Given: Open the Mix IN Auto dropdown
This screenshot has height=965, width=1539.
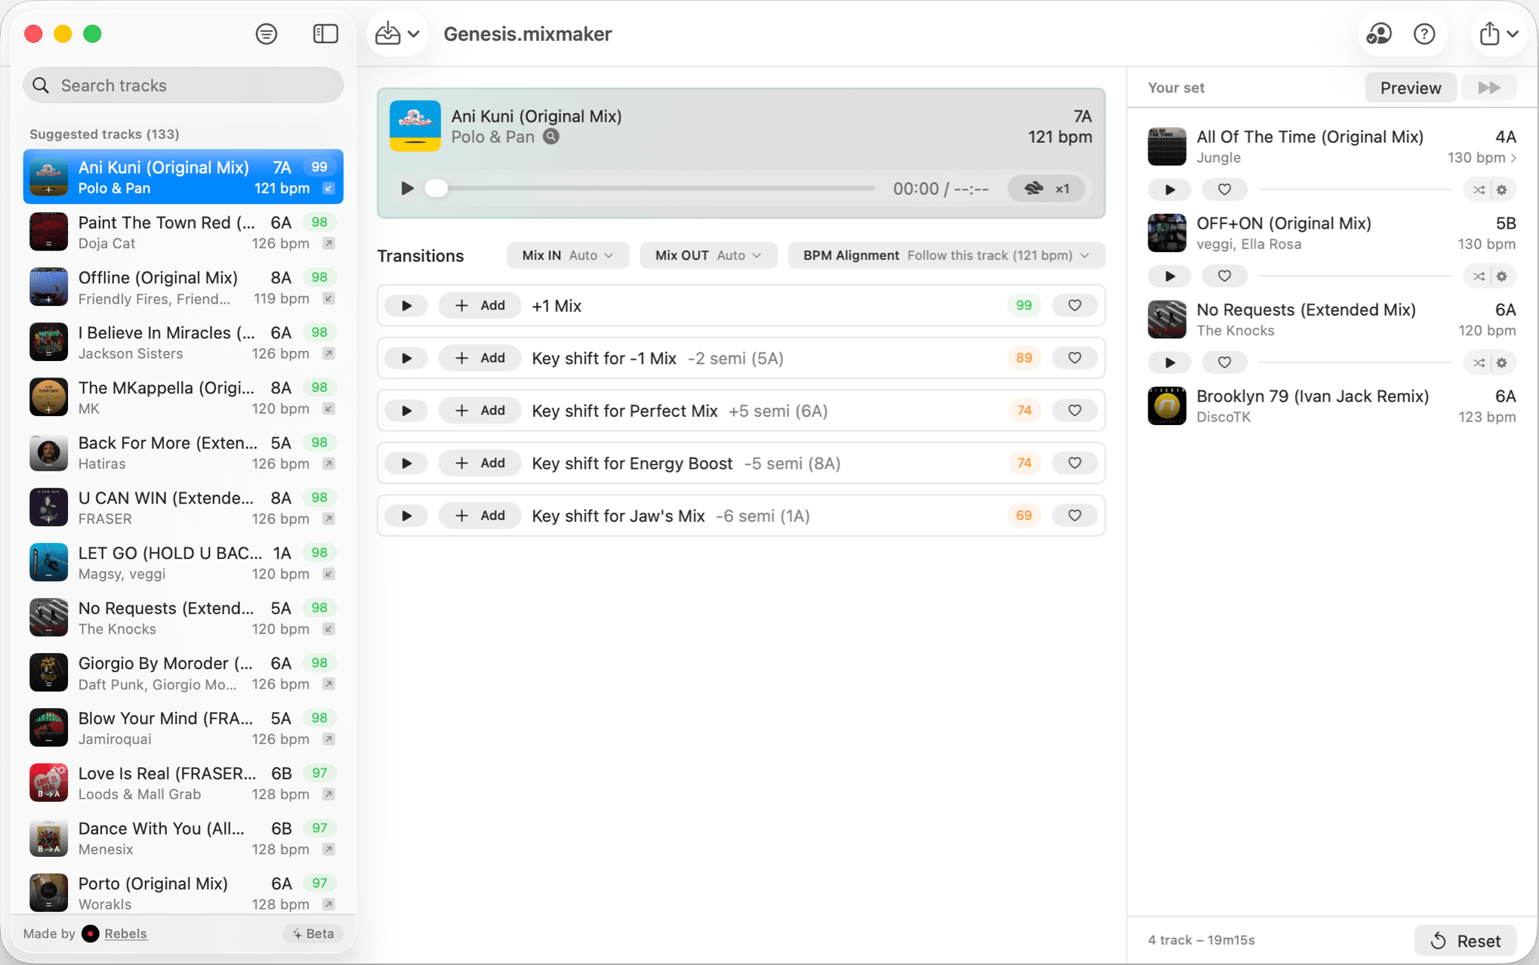Looking at the screenshot, I should pos(567,255).
